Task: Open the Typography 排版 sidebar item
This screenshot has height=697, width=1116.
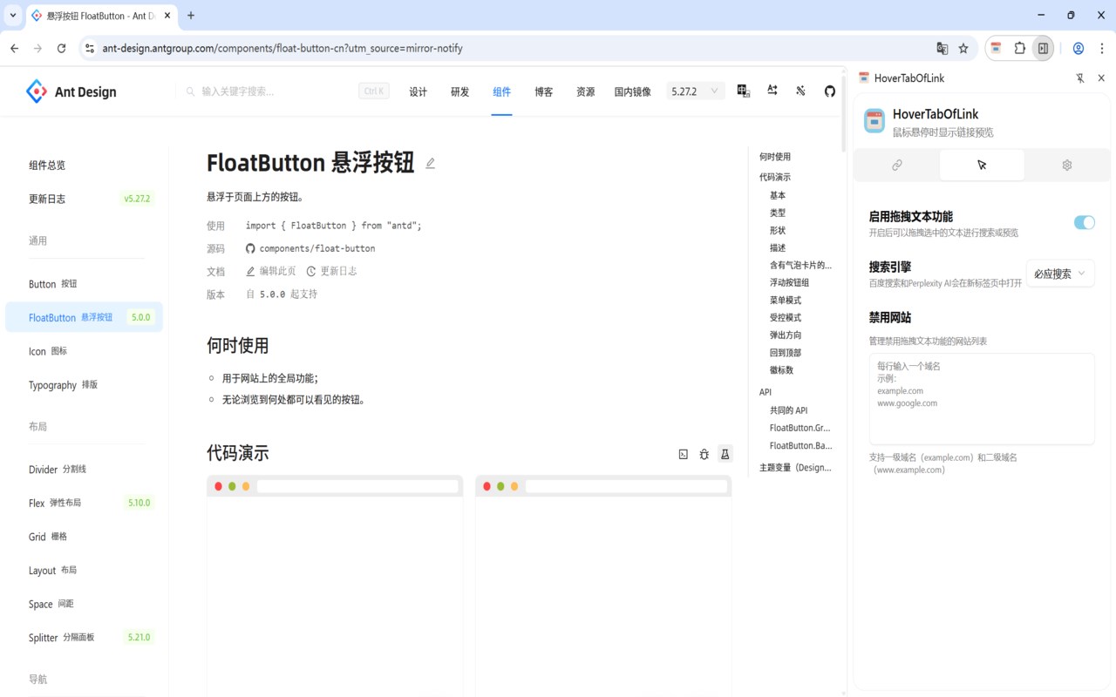Action: (84, 385)
